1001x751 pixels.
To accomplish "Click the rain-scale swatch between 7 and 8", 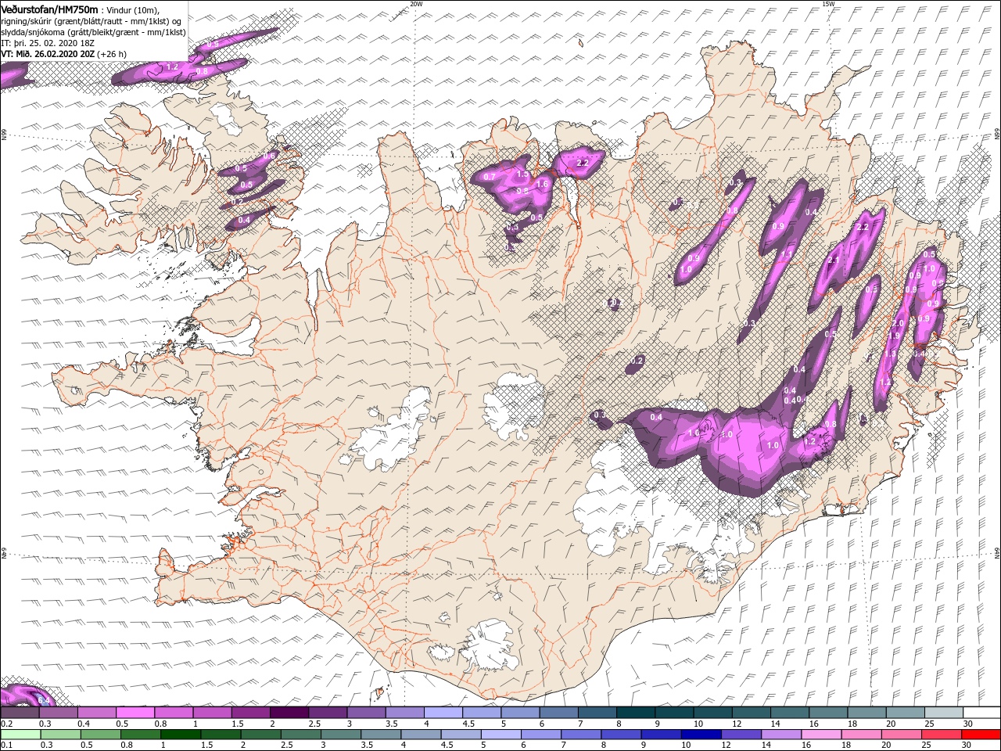I will pyautogui.click(x=580, y=735).
